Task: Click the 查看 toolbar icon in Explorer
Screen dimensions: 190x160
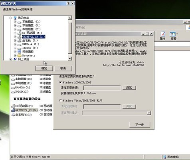Action: tap(173, 36)
